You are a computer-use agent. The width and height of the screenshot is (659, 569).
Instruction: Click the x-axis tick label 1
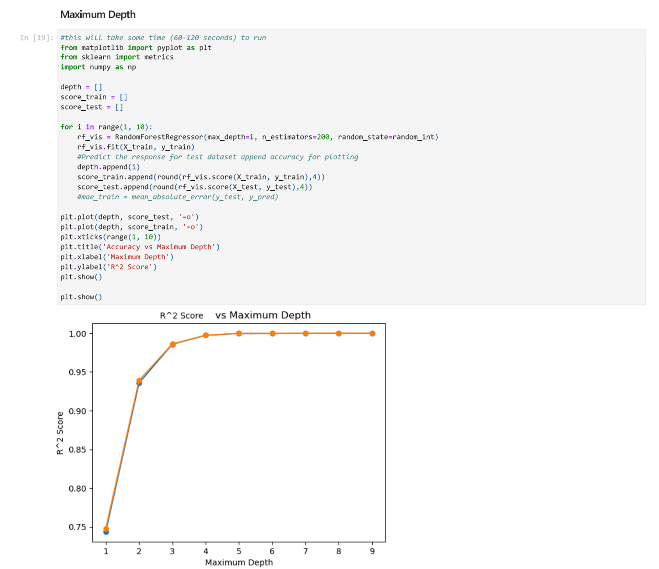click(106, 551)
